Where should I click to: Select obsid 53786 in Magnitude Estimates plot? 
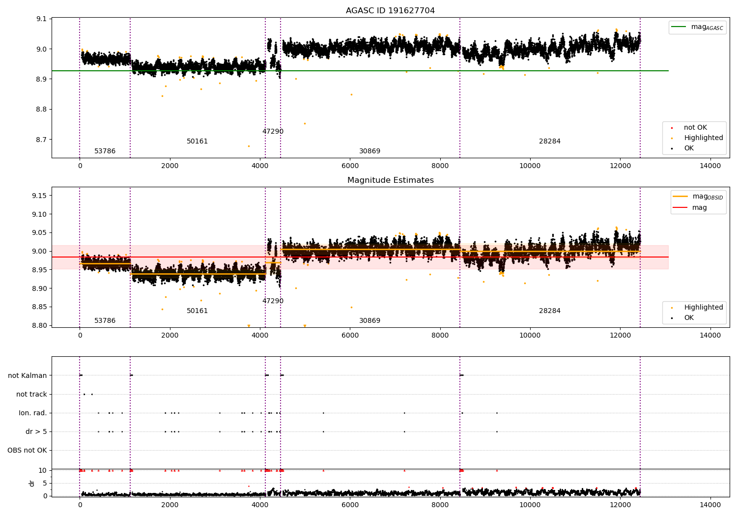point(105,321)
